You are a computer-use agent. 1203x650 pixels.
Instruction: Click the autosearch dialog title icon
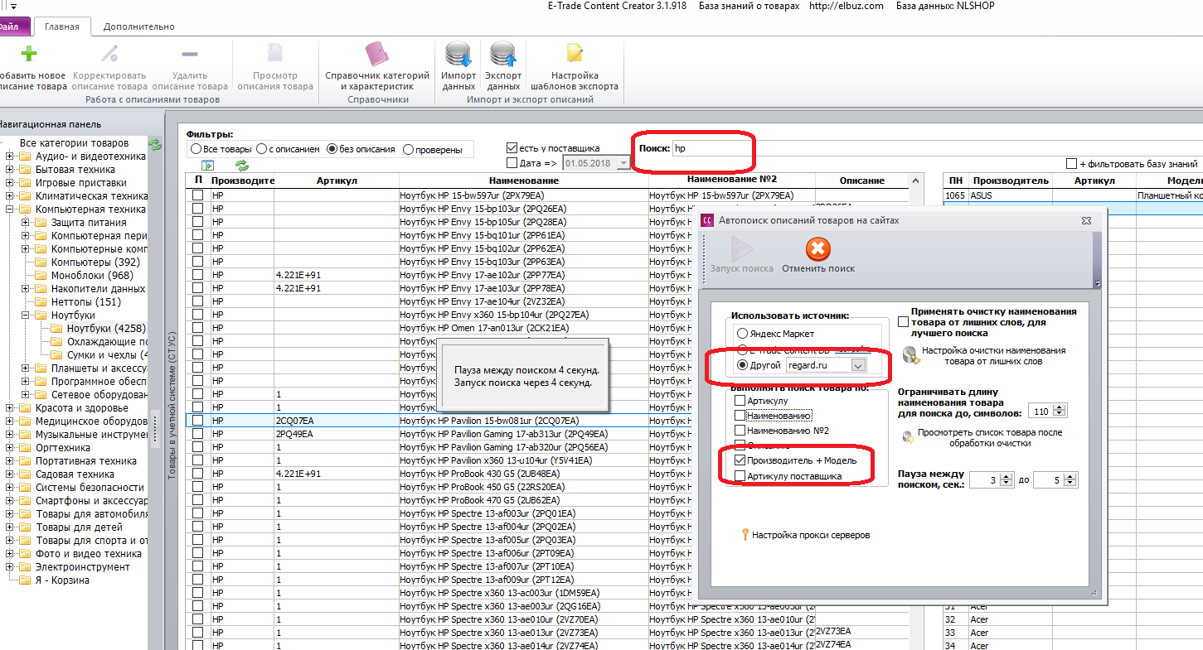708,220
